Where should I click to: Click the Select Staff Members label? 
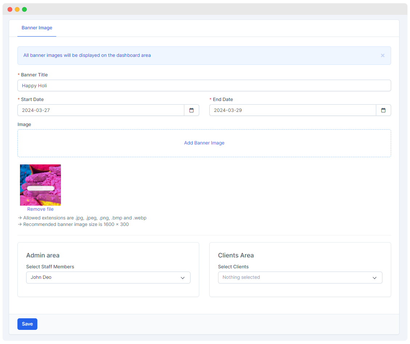click(50, 267)
